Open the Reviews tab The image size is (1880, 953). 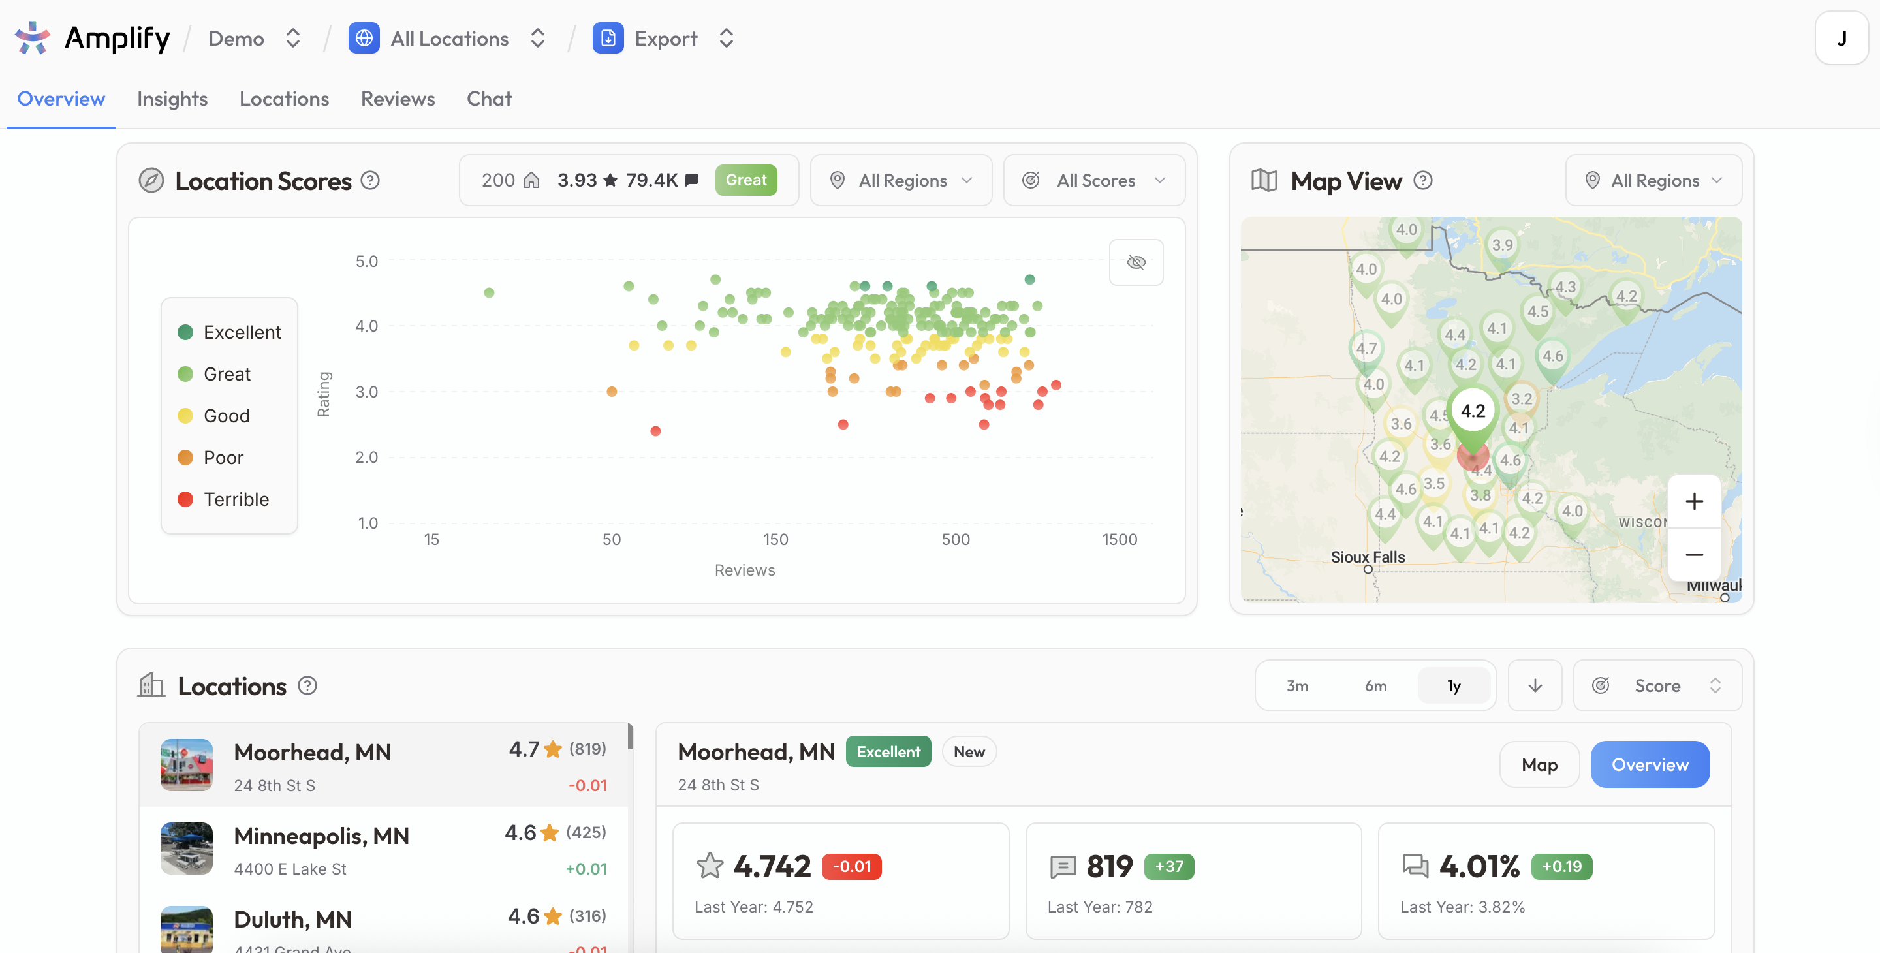point(398,99)
